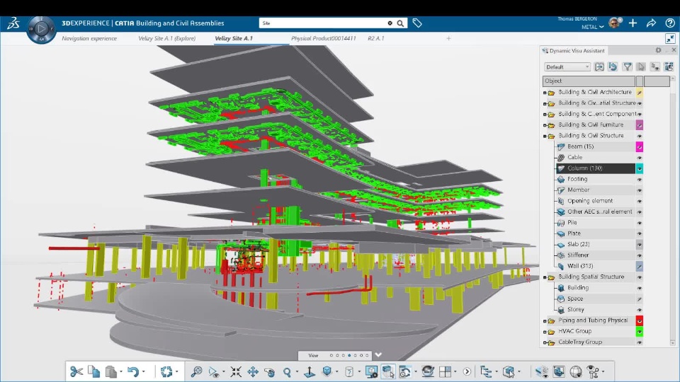Screen dimensions: 680x382
Task: Open Dynamic Visu Assistant settings gear
Action: [x=658, y=50]
